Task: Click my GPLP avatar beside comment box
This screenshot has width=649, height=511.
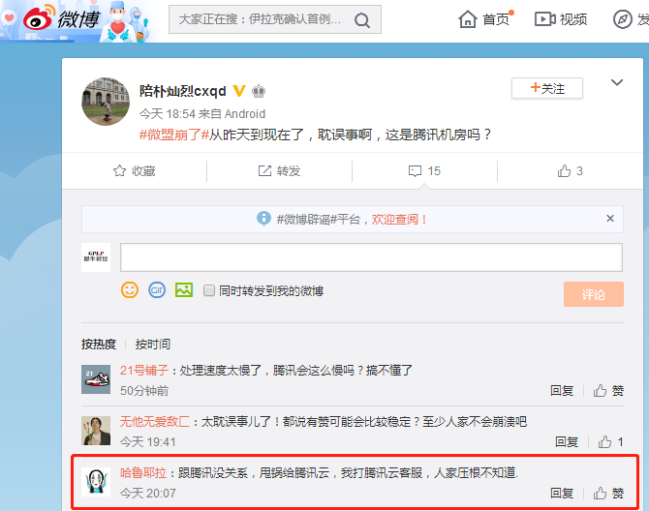Action: coord(96,257)
